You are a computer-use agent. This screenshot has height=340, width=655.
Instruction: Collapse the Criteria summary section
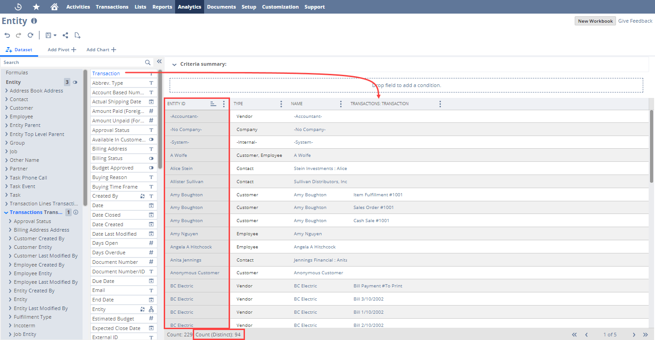point(174,64)
